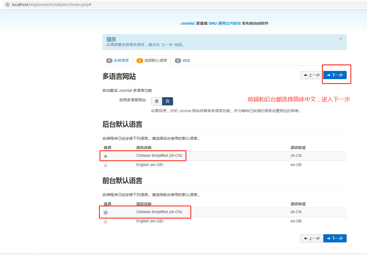Click the 后台默认语言 heading
The image size is (367, 257).
point(122,124)
